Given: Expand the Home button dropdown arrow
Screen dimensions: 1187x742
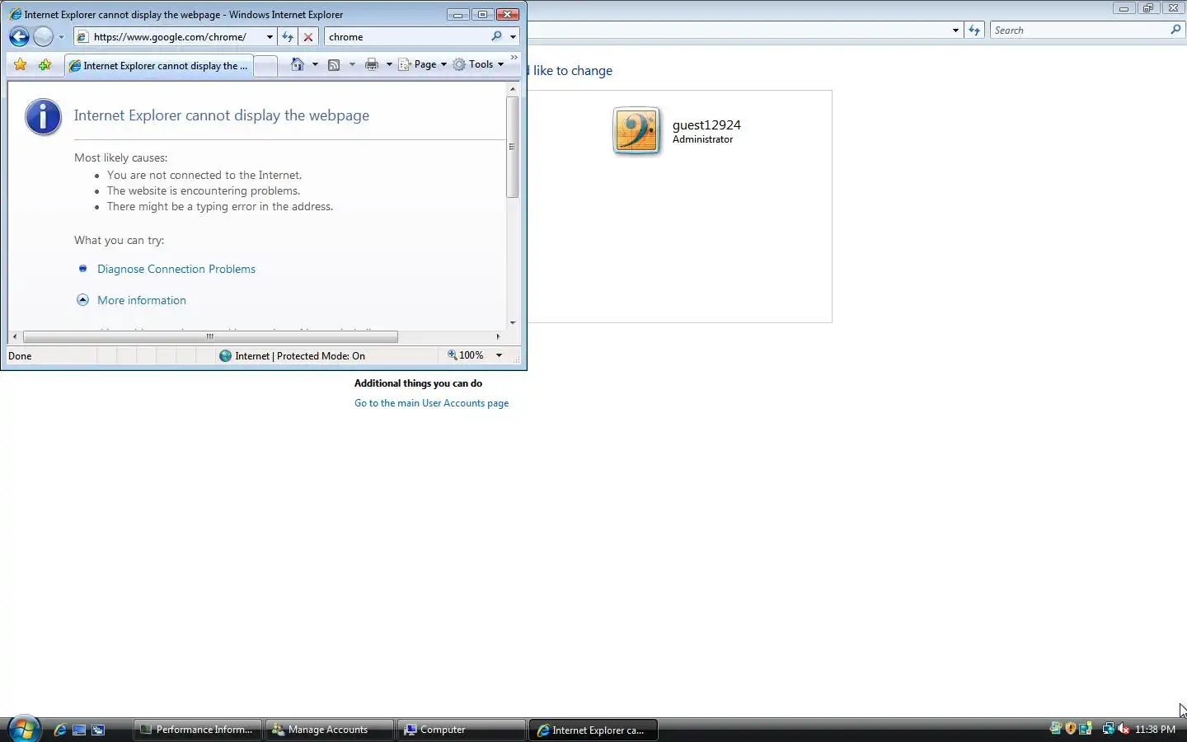Looking at the screenshot, I should tap(315, 64).
